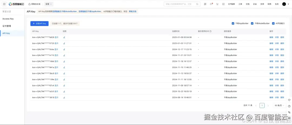Open 百度智能云千帆AppBuilder link in notice

pyautogui.click(x=90, y=12)
